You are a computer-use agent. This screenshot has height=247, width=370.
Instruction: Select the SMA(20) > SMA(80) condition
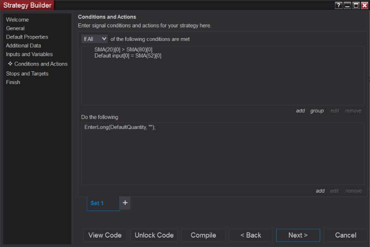click(123, 49)
